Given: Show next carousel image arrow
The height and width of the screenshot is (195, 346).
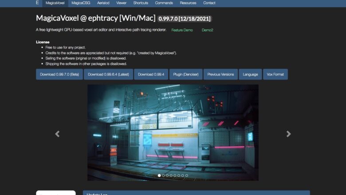Looking at the screenshot, I should coord(288,134).
